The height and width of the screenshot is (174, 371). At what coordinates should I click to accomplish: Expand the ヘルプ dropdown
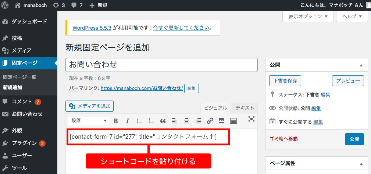point(352,17)
